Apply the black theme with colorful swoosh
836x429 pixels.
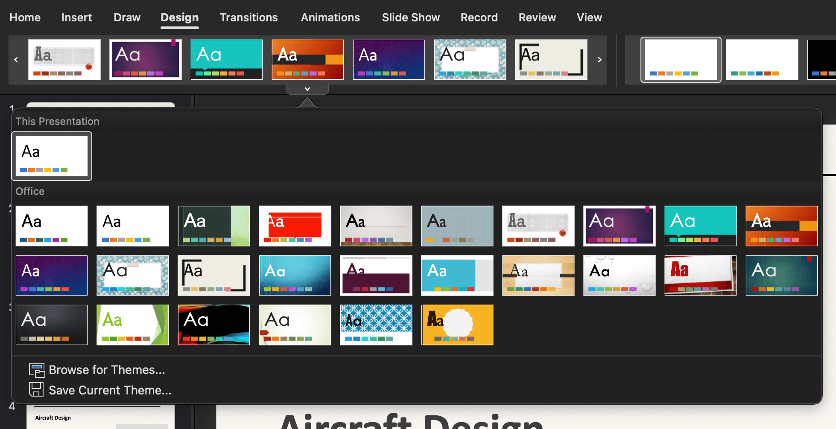point(214,325)
